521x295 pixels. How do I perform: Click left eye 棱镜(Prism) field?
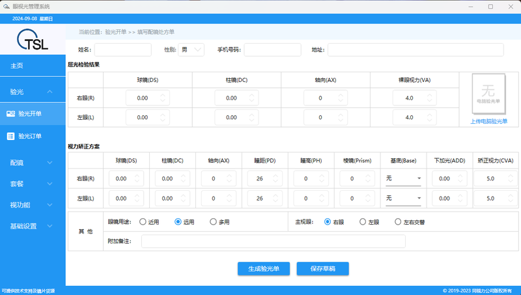click(357, 199)
